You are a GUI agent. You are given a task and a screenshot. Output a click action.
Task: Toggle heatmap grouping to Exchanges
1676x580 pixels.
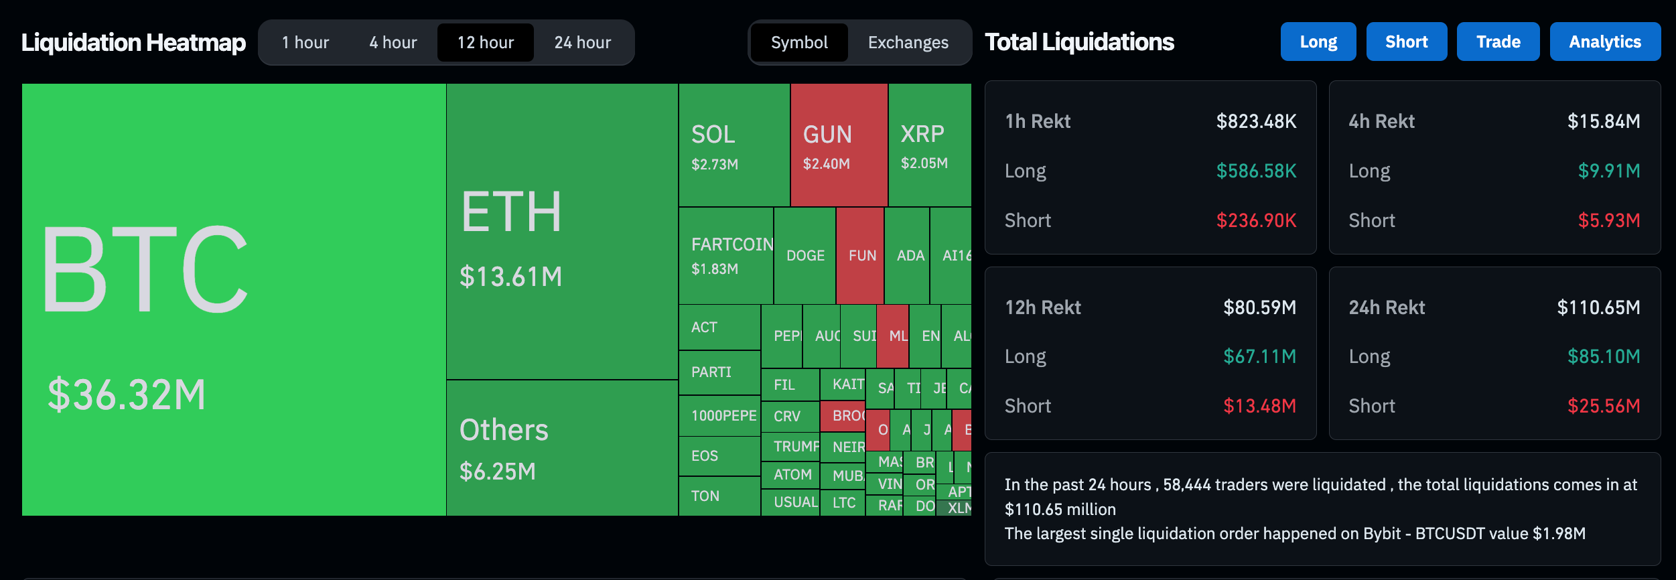908,42
